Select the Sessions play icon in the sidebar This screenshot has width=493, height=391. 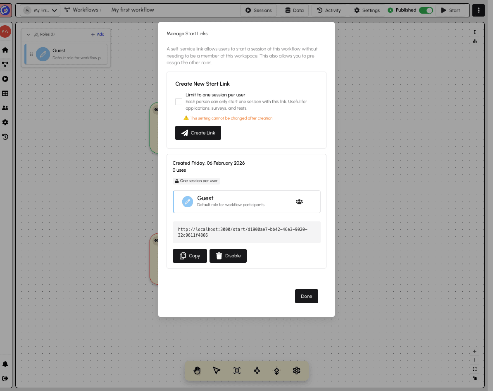pos(5,79)
